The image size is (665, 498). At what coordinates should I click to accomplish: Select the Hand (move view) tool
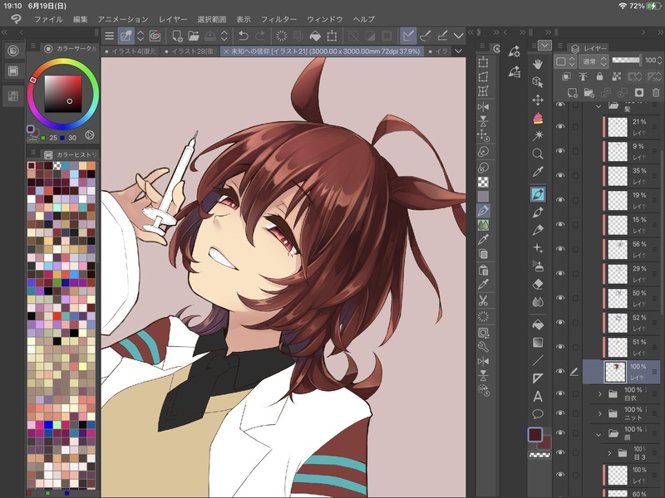(x=538, y=64)
